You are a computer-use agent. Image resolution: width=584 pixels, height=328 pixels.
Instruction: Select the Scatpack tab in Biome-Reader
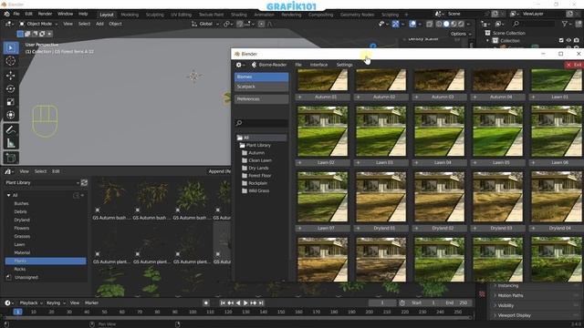[x=261, y=87]
